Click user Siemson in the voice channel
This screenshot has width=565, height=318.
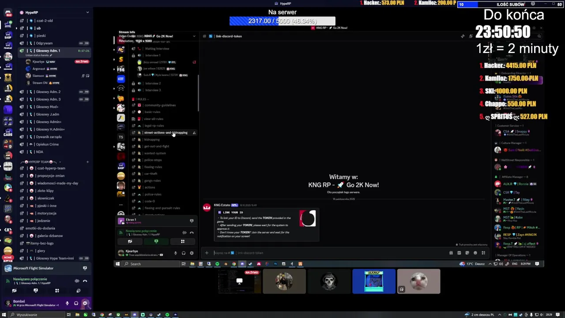click(57, 76)
